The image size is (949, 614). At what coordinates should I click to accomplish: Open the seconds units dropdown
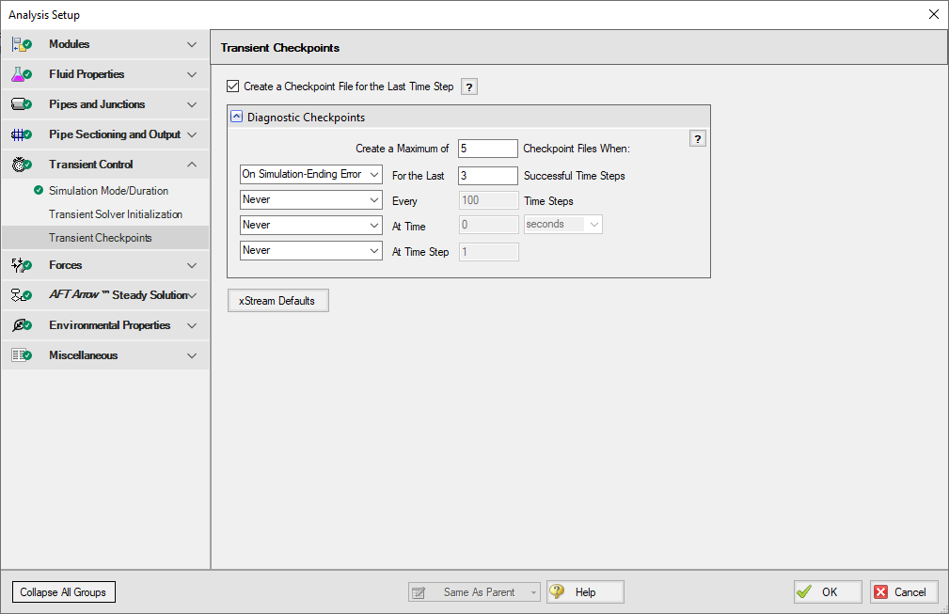[562, 225]
